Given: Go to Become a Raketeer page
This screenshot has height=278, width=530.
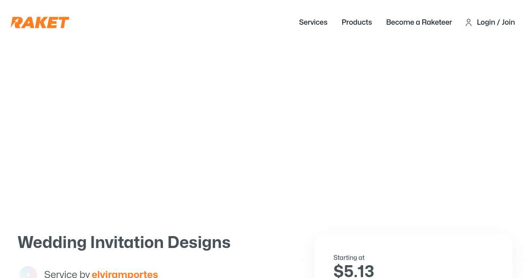Looking at the screenshot, I should [419, 23].
